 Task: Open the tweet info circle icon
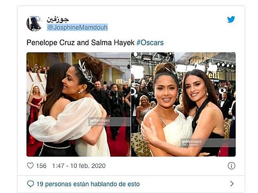pos(232,166)
